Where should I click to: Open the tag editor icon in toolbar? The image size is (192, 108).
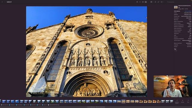pos(158,2)
